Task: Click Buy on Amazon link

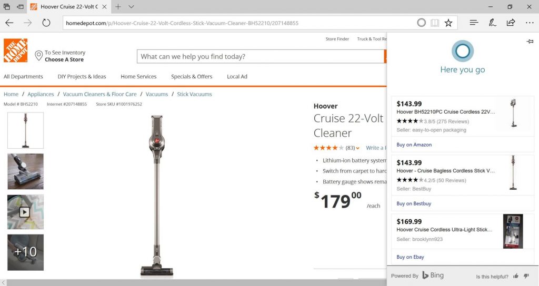Action: [414, 145]
